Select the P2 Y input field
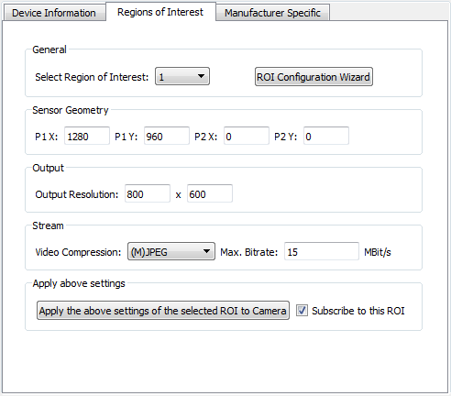Viewport: 451px width, 396px height. (326, 136)
